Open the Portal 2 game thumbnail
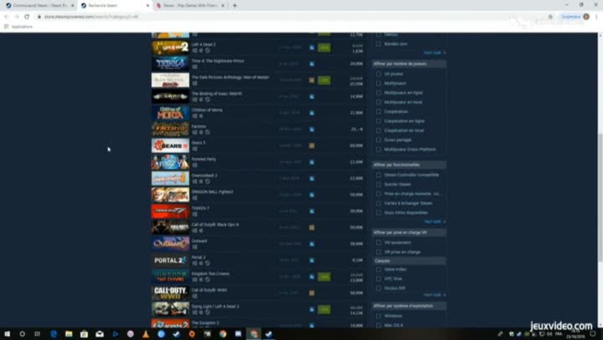Screen dimensions: 603x340 (170, 260)
